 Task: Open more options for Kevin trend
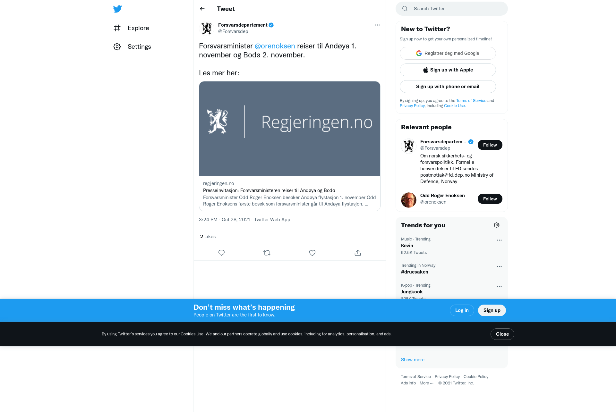499,240
